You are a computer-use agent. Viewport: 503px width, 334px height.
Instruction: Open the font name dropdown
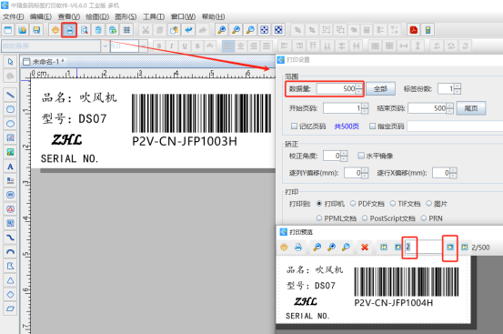(105, 46)
